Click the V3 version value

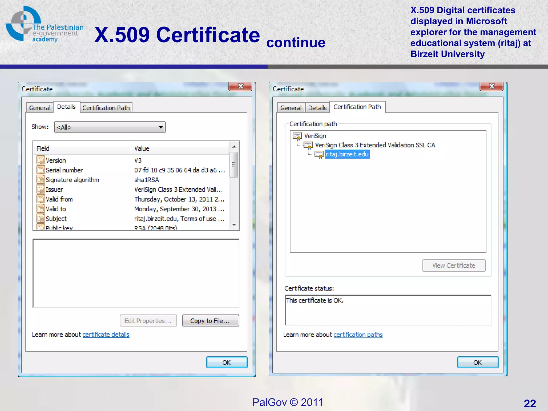(x=138, y=160)
